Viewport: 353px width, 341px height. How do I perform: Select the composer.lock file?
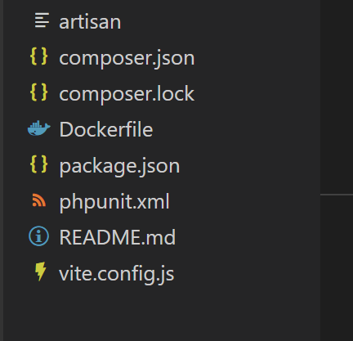[x=127, y=93]
